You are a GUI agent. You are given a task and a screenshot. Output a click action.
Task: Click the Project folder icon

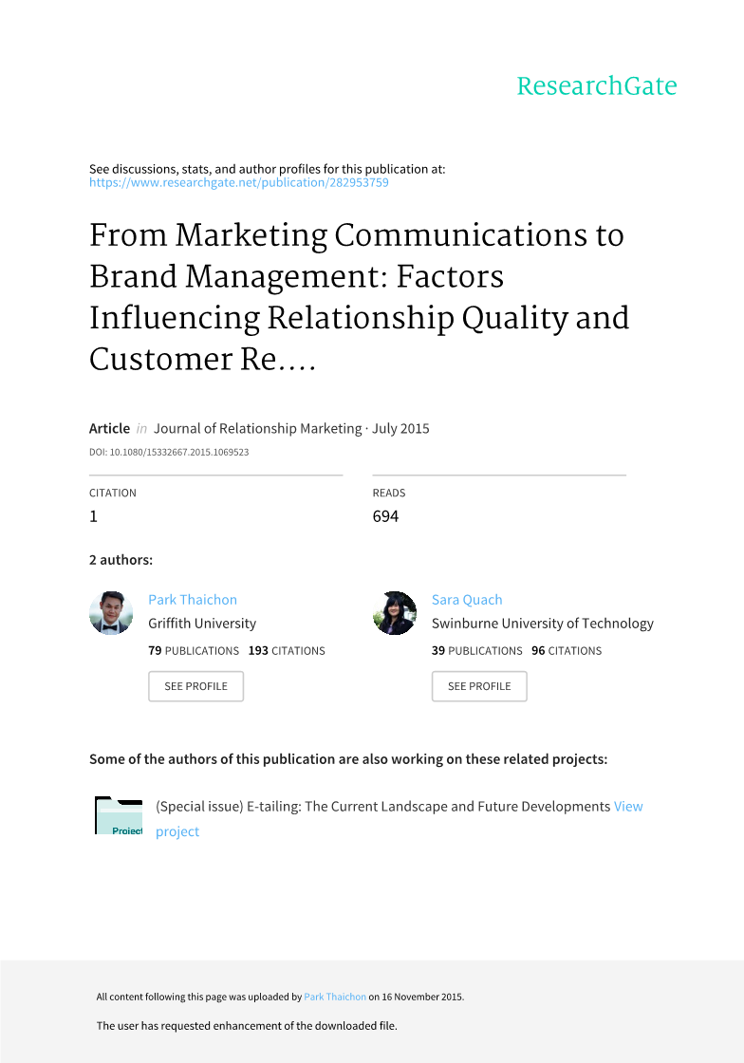tap(119, 815)
